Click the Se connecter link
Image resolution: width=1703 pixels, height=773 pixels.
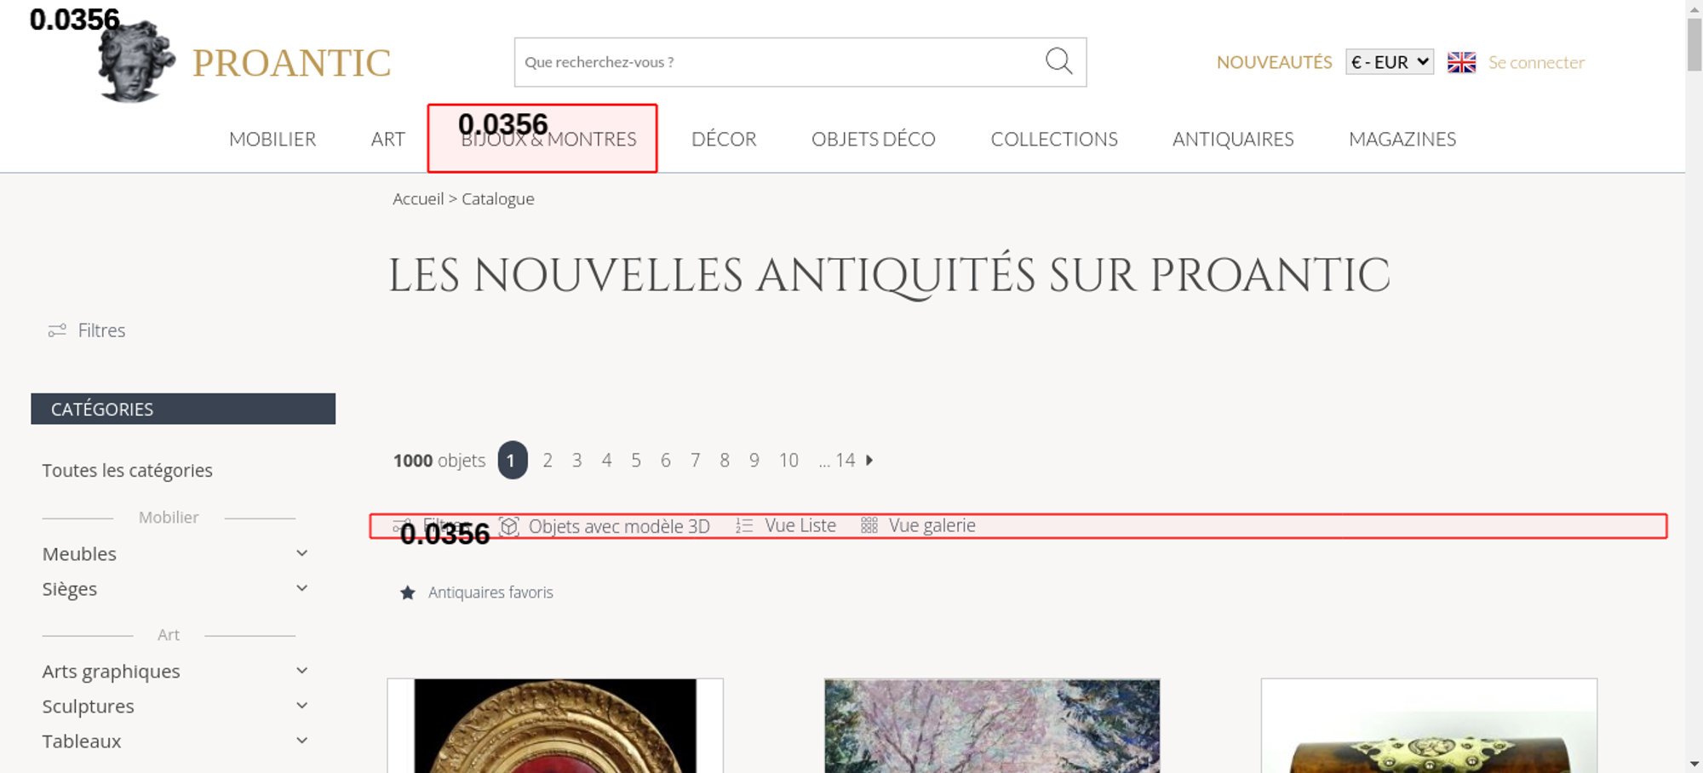point(1536,62)
